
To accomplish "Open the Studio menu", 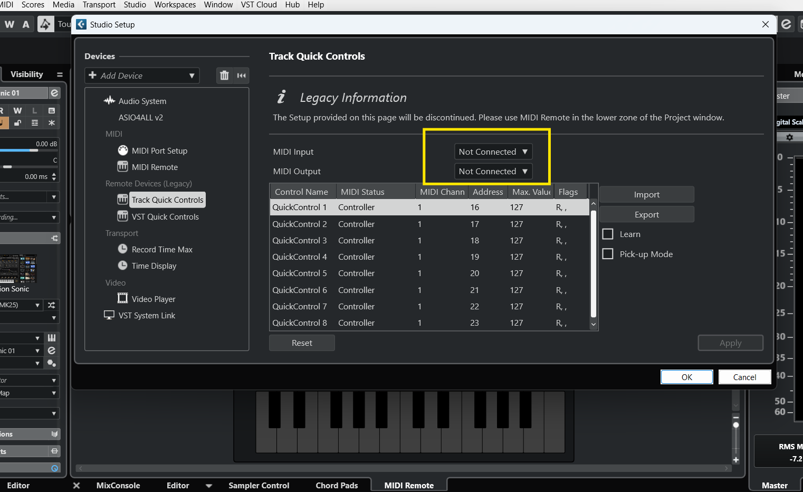I will [135, 5].
